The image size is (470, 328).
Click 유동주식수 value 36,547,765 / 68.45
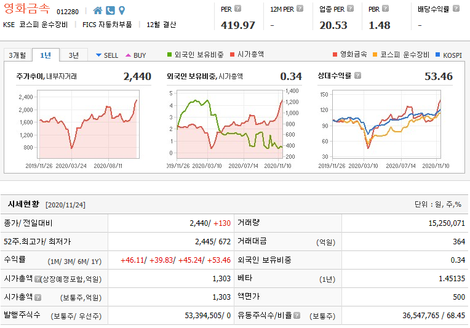point(434,316)
